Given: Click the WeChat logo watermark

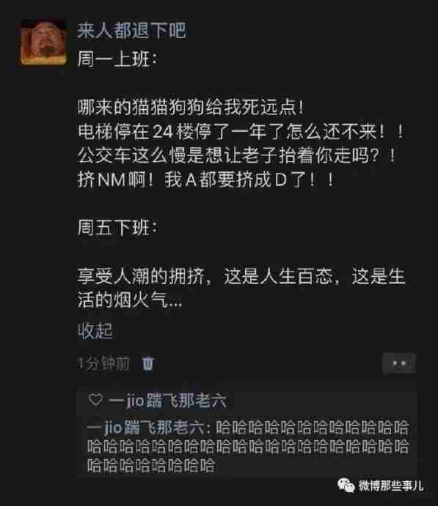Looking at the screenshot, I should click(346, 485).
